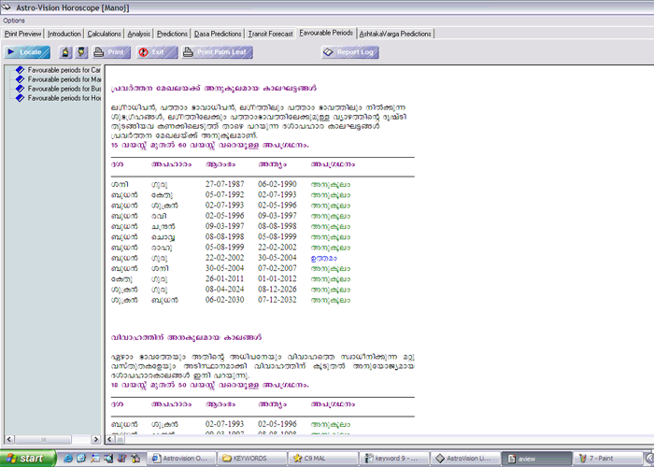Image resolution: width=654 pixels, height=467 pixels.
Task: Click tree panel horizontal scrollbar thumb
Action: coord(43,439)
